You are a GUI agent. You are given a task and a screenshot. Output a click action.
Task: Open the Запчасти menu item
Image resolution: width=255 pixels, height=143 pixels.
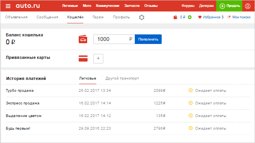pos(132,6)
